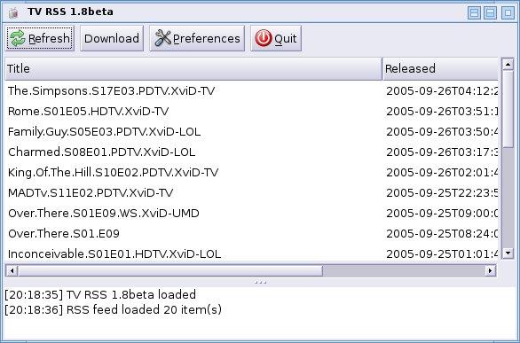Click release date 2005-09-26T03:17 cell
Screen dimensions: 520x343
[442, 152]
